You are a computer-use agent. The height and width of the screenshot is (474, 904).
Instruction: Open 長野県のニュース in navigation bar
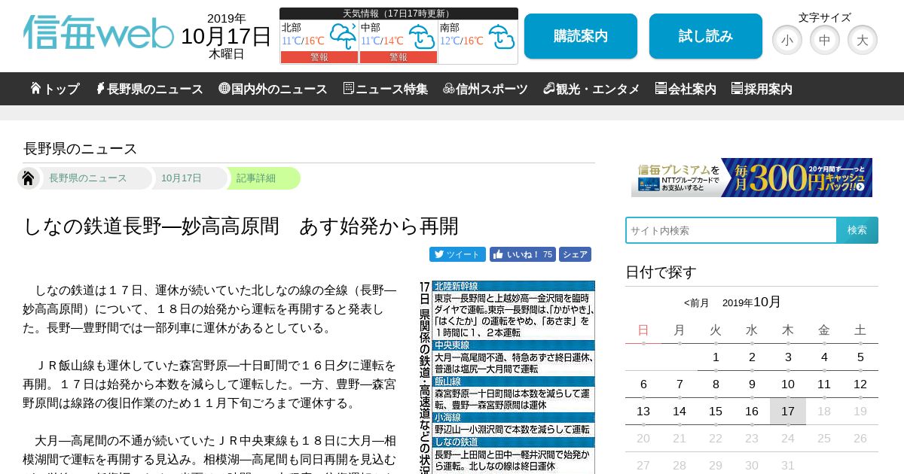coord(149,89)
